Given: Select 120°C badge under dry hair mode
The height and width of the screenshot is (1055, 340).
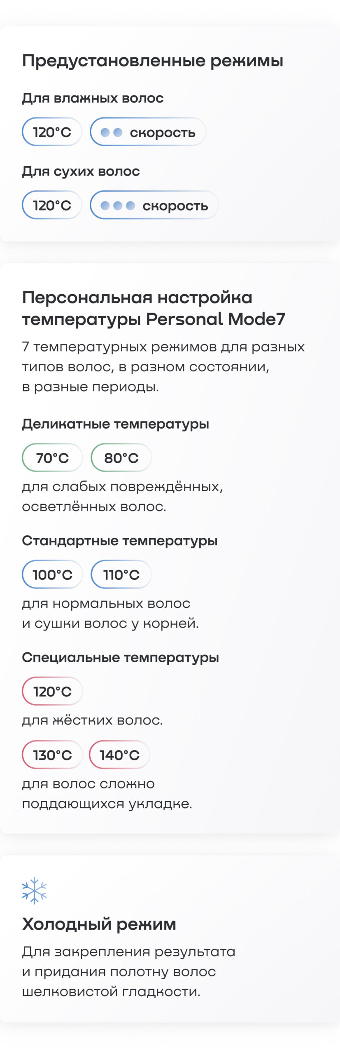Looking at the screenshot, I should click(52, 205).
